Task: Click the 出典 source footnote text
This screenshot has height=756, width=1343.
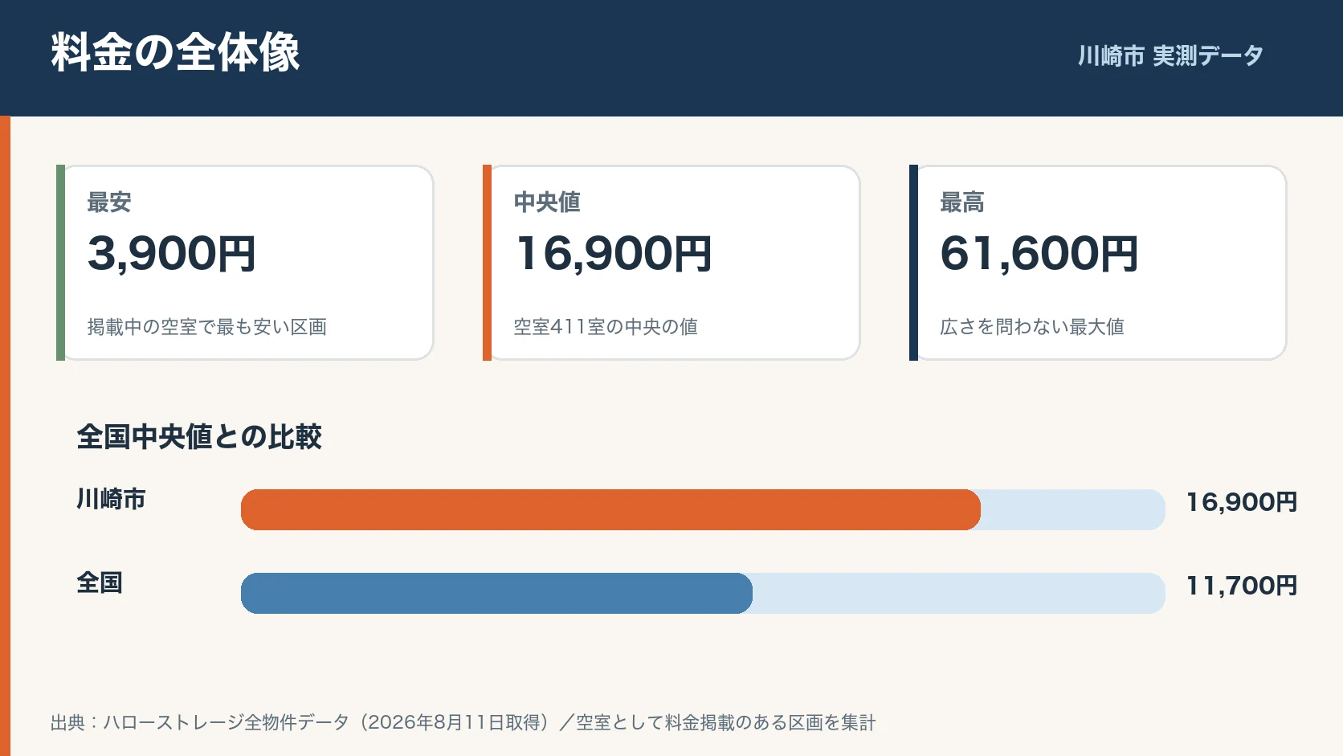Action: pyautogui.click(x=463, y=722)
